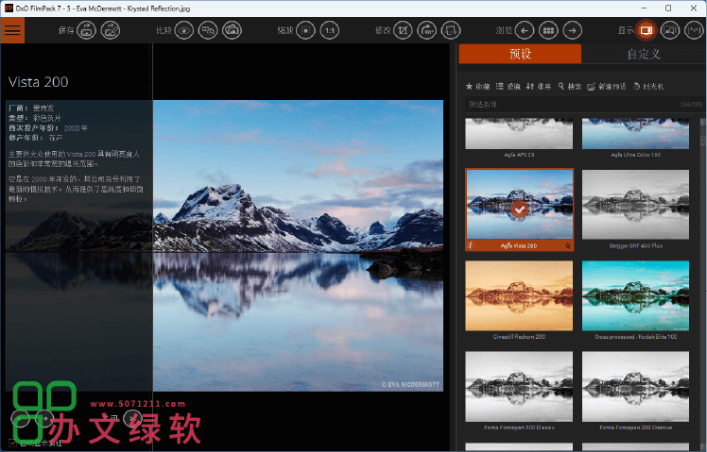Click previous arrow in description panel

click(x=20, y=419)
